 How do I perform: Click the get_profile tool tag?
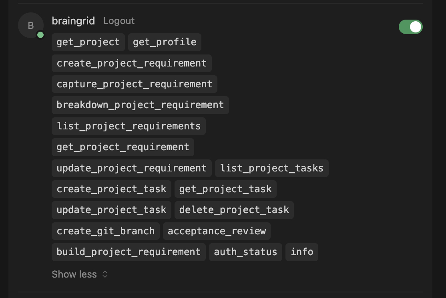pyautogui.click(x=165, y=42)
